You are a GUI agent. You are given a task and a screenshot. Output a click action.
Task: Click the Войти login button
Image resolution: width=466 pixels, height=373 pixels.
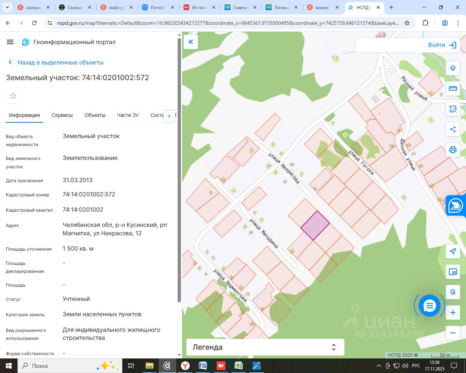click(442, 45)
